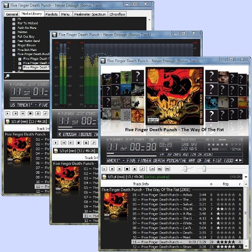Open the Peakmeter Spectrum tab

click(x=90, y=14)
